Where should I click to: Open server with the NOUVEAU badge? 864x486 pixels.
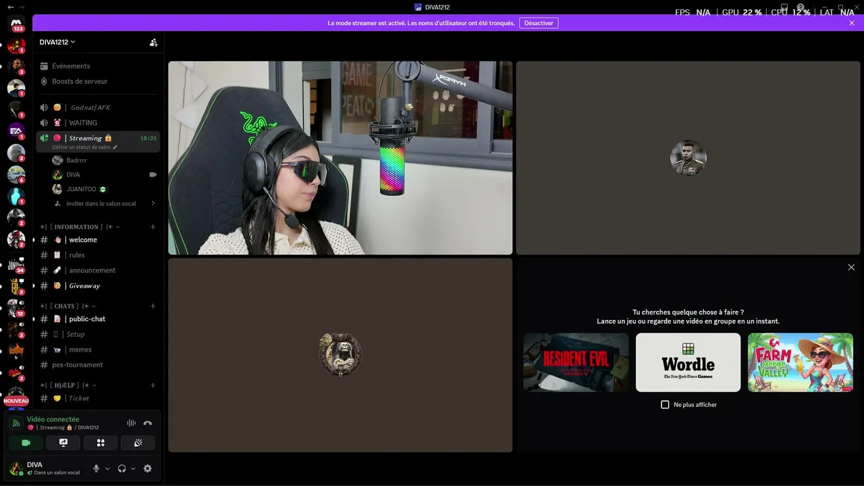[16, 396]
